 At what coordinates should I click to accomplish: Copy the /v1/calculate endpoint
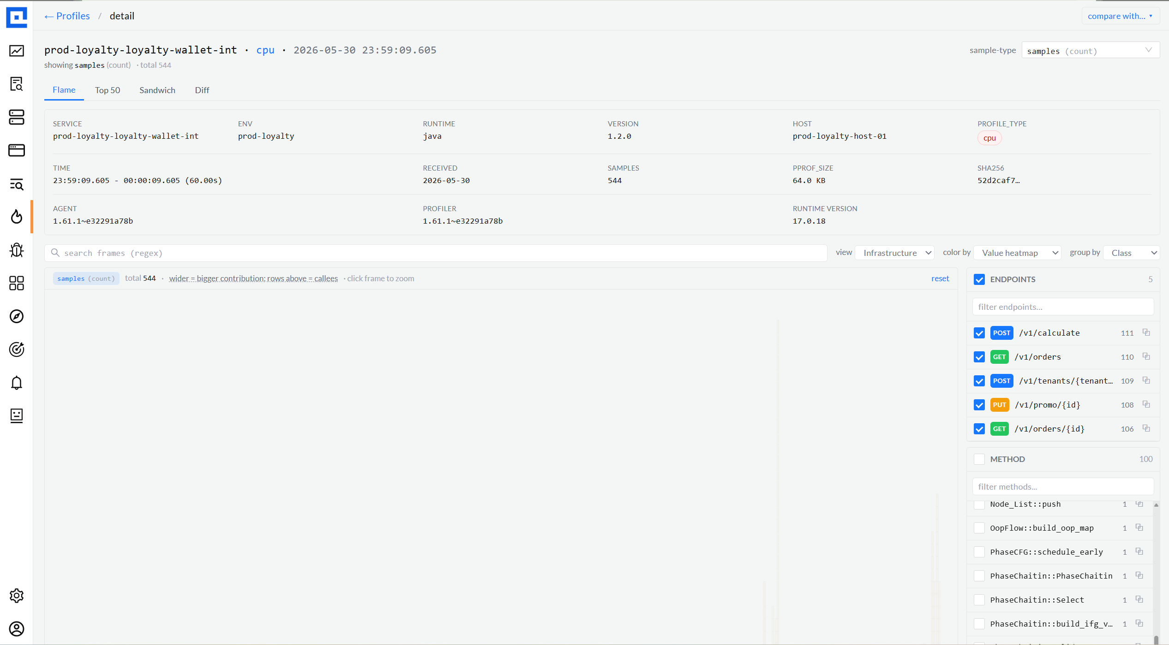[x=1146, y=332]
